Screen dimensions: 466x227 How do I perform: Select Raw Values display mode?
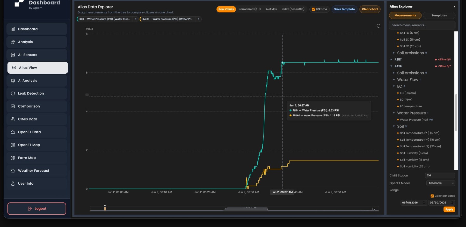(x=226, y=9)
